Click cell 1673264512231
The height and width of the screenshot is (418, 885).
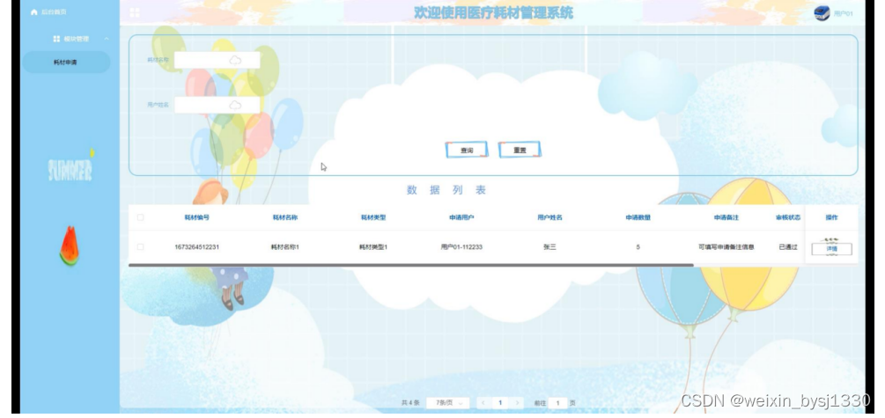pos(197,247)
